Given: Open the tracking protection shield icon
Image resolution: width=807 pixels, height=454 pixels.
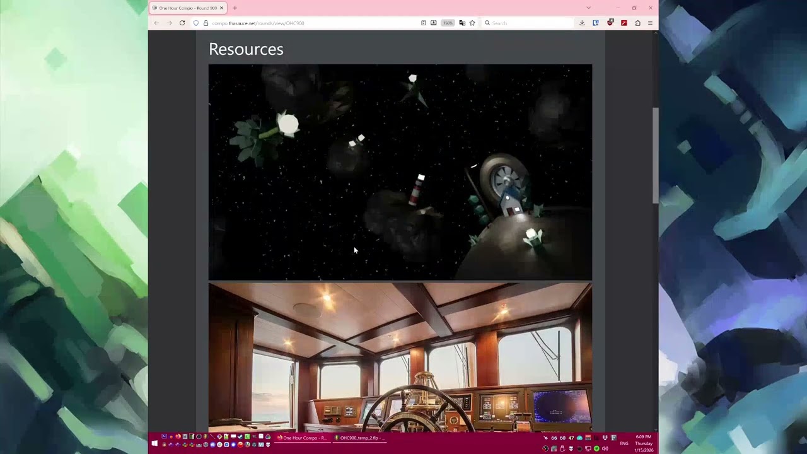Looking at the screenshot, I should (x=196, y=23).
